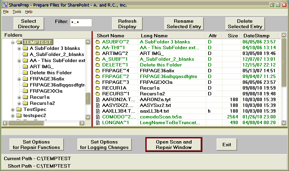Expand the testspec2 tree node
The height and width of the screenshot is (171, 289).
[13, 116]
